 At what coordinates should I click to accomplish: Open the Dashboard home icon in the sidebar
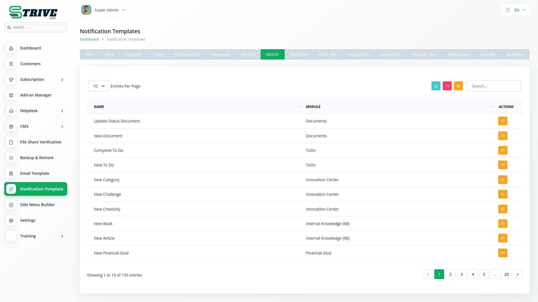11,48
